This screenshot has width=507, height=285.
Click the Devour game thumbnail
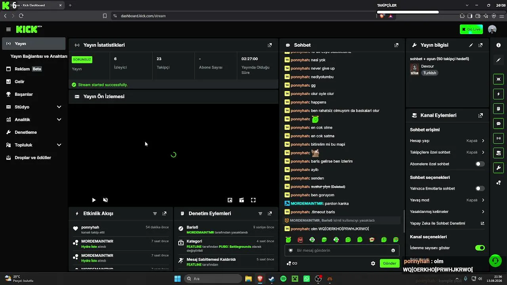click(x=414, y=69)
